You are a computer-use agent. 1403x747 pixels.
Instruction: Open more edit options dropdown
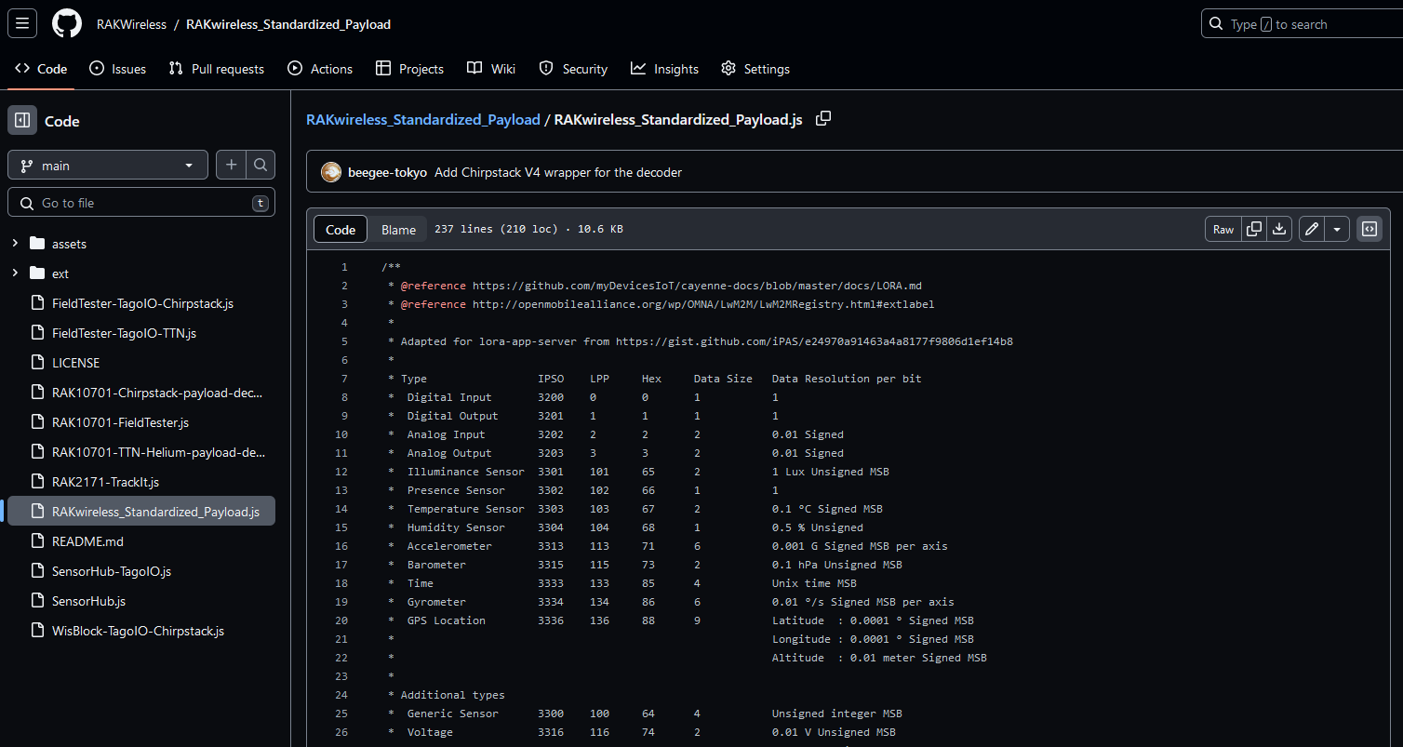coord(1337,229)
